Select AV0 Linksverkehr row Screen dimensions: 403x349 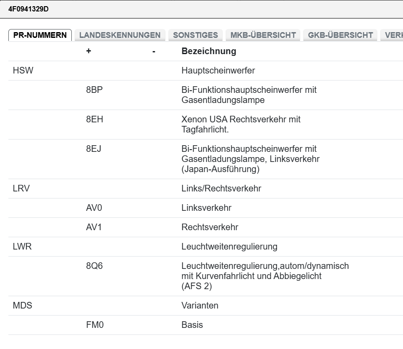(x=206, y=208)
